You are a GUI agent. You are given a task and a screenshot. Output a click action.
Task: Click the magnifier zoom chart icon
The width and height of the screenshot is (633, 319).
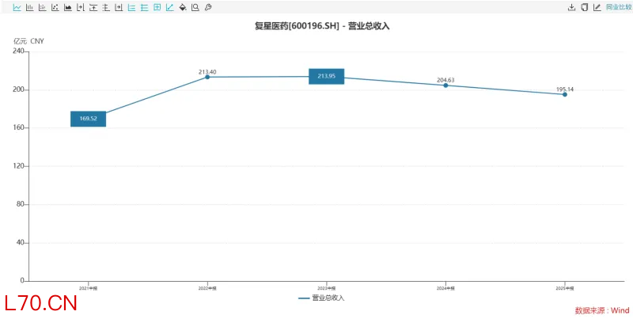point(195,7)
